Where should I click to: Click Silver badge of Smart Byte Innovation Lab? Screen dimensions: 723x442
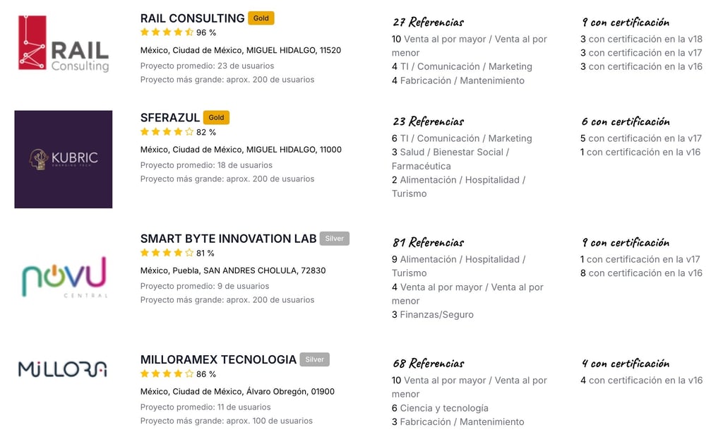tap(334, 238)
